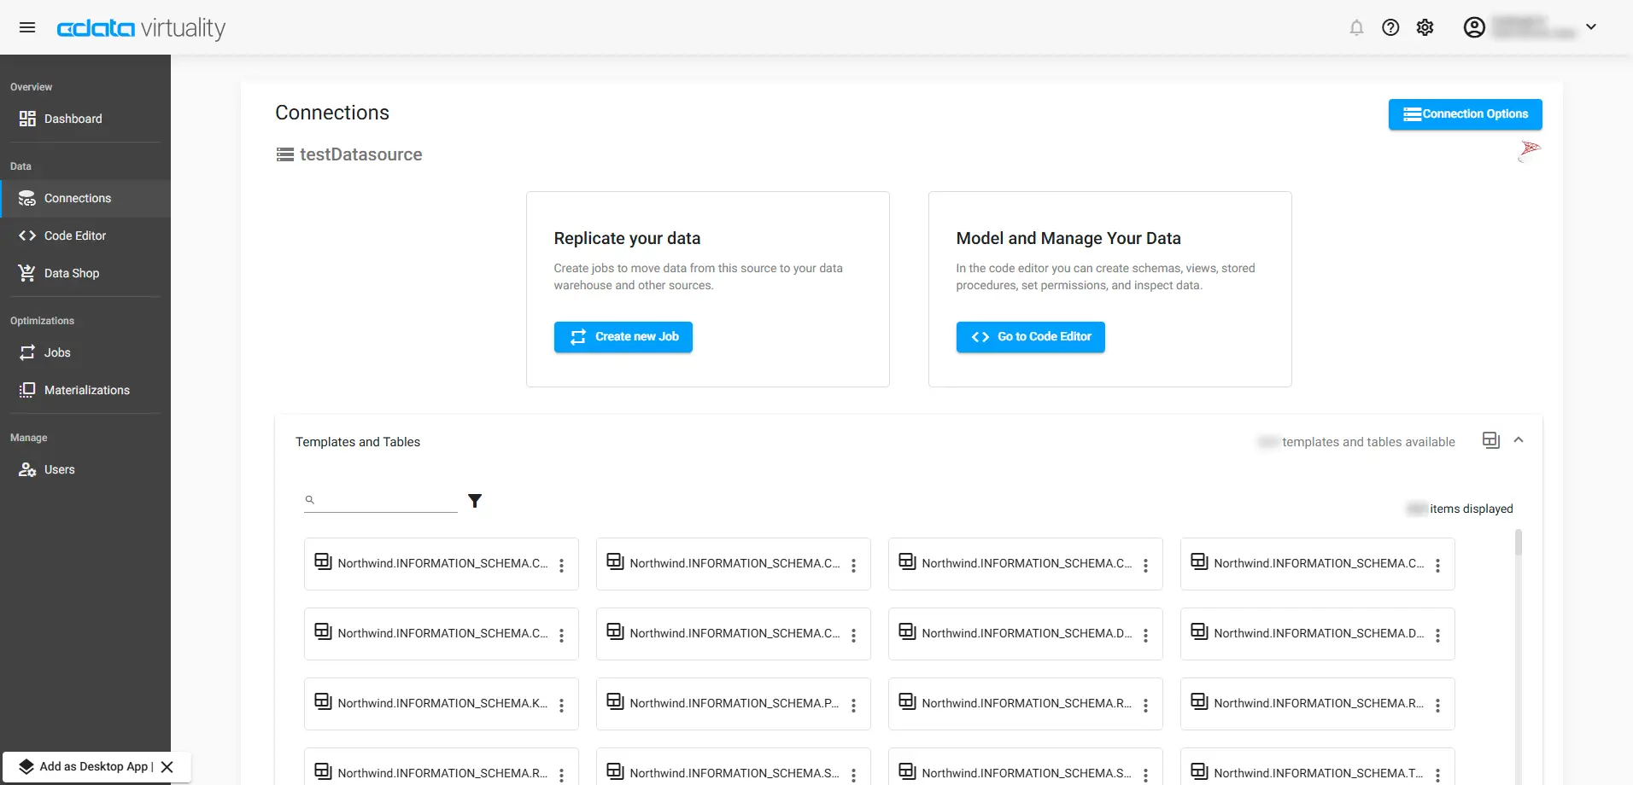Expand the user account dropdown arrow
The height and width of the screenshot is (785, 1633).
click(1591, 27)
